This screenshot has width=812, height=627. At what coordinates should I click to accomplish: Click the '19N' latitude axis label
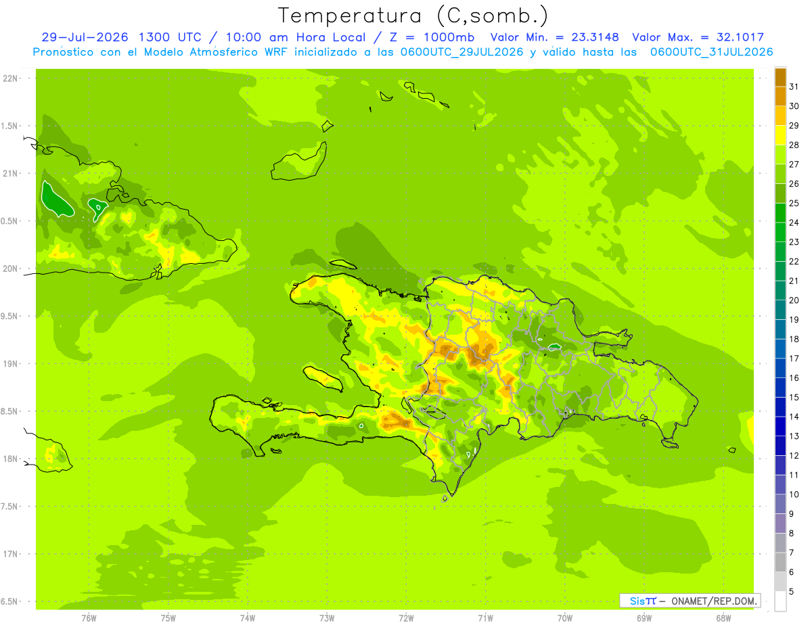coord(9,364)
